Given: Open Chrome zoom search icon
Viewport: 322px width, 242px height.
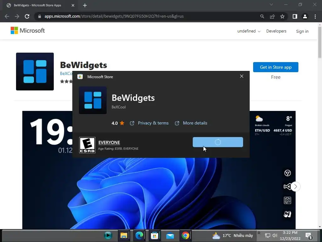Looking at the screenshot, I should (x=262, y=16).
